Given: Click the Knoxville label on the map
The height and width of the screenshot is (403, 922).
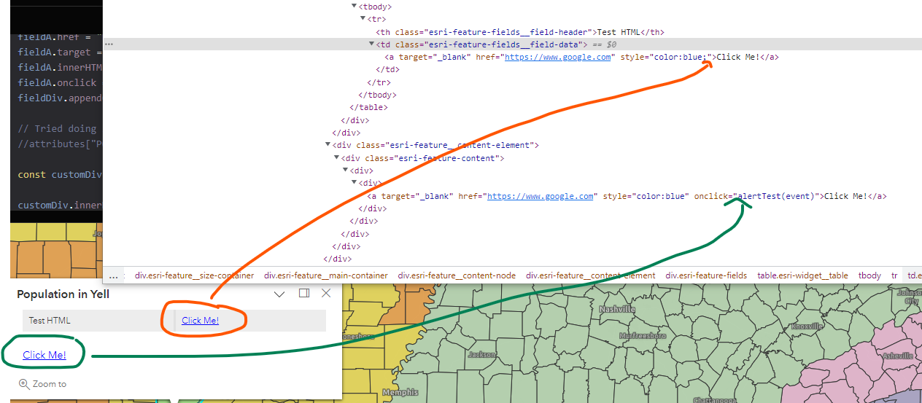Looking at the screenshot, I should 807,326.
